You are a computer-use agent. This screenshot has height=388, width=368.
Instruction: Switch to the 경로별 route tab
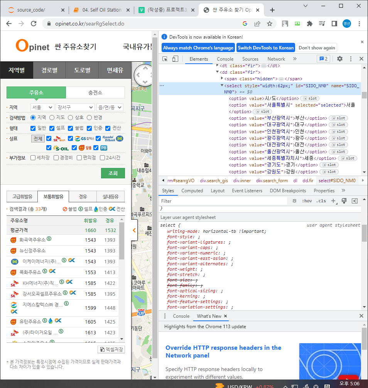[x=49, y=70]
